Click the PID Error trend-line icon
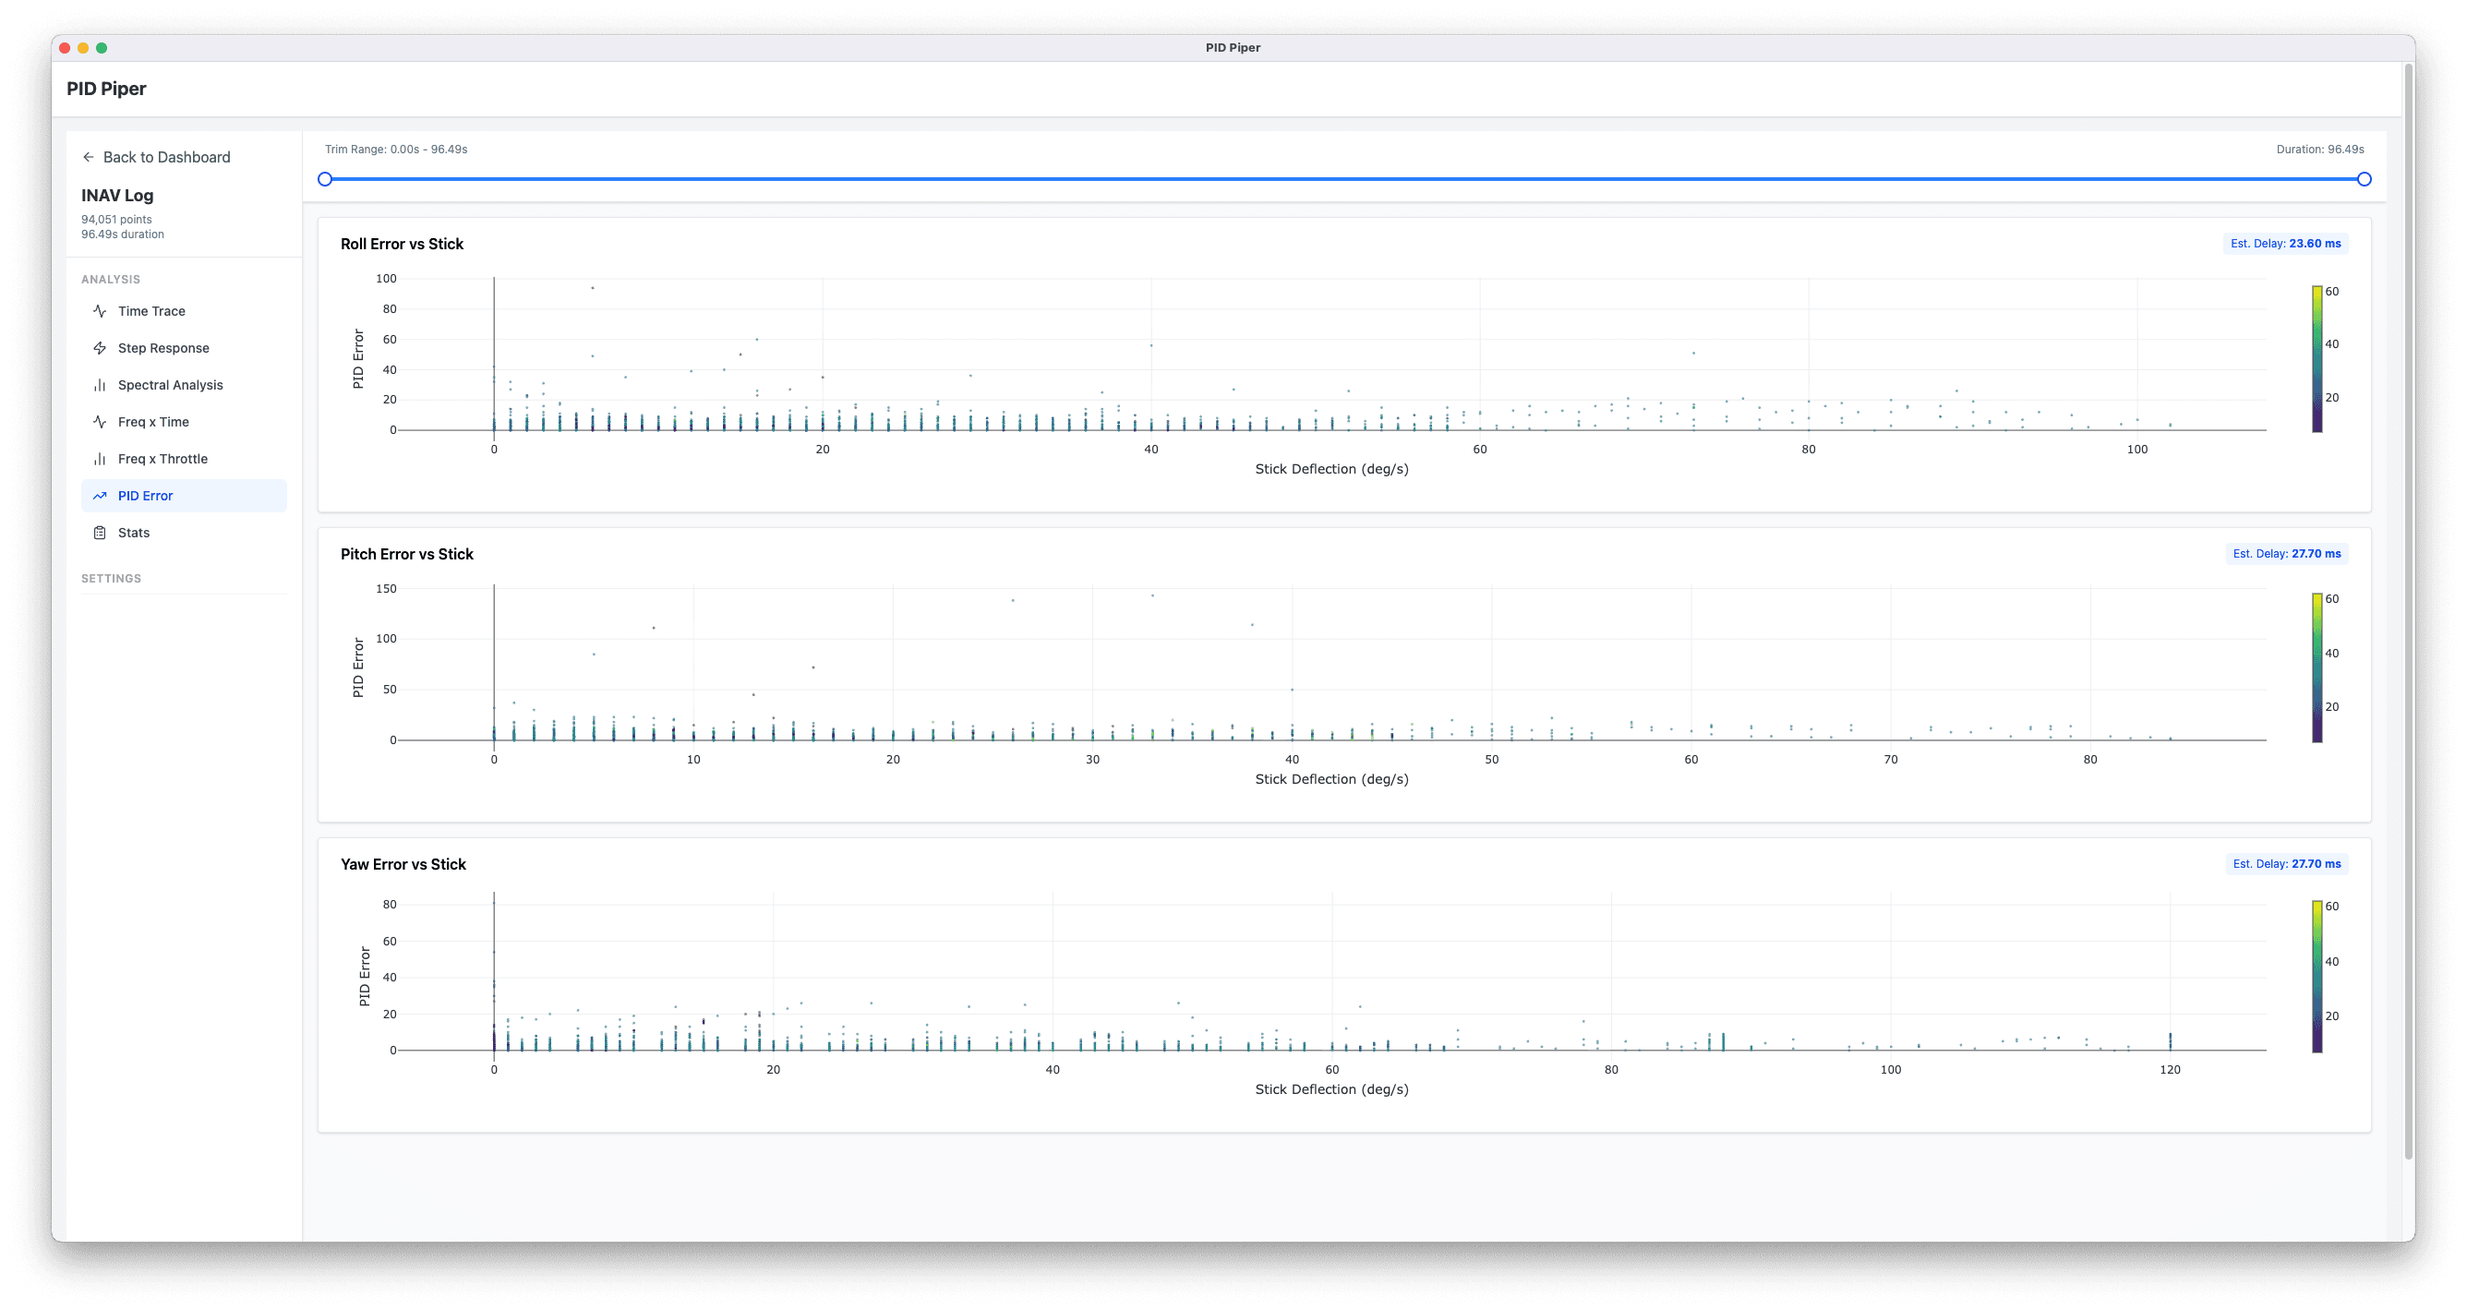The height and width of the screenshot is (1310, 2467). 100,496
